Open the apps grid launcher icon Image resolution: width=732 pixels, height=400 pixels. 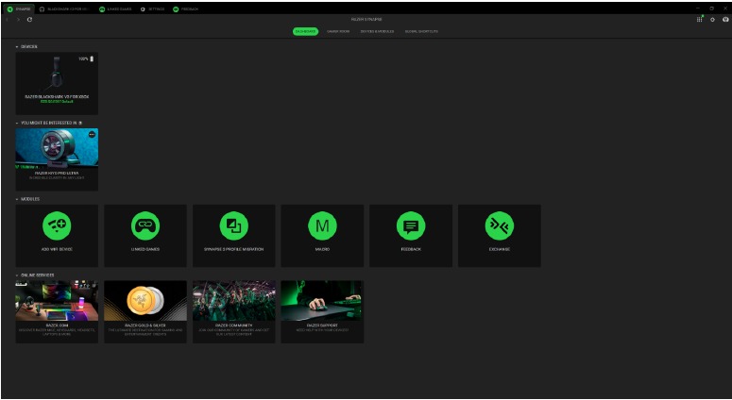click(x=699, y=20)
